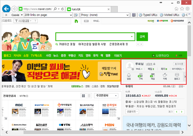Open 알림 bell icon
Screen dimensions: 193x136
[x=129, y=76]
